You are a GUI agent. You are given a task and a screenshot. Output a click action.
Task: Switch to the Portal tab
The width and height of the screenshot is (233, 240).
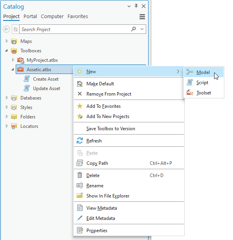pyautogui.click(x=30, y=17)
